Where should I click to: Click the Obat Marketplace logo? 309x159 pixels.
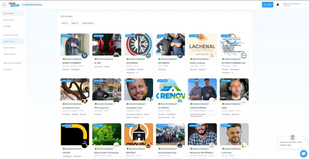[x=14, y=4]
